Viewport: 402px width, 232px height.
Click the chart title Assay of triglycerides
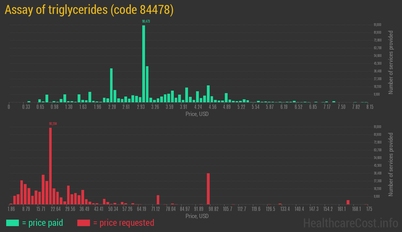[89, 10]
